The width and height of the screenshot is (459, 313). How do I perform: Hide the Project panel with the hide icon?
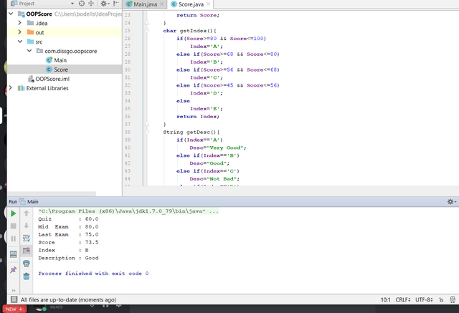[116, 4]
